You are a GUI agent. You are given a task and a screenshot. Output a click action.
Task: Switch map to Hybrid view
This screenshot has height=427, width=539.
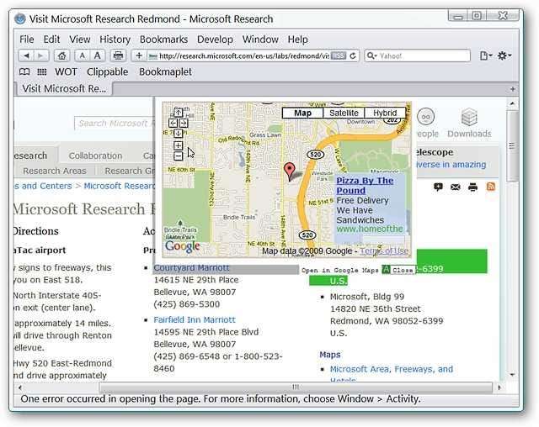click(385, 113)
